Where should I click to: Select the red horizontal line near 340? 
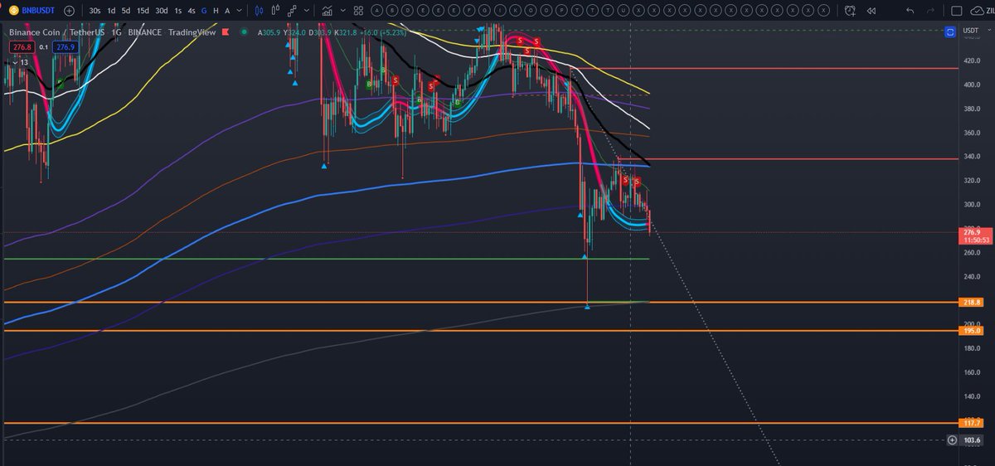click(788, 158)
